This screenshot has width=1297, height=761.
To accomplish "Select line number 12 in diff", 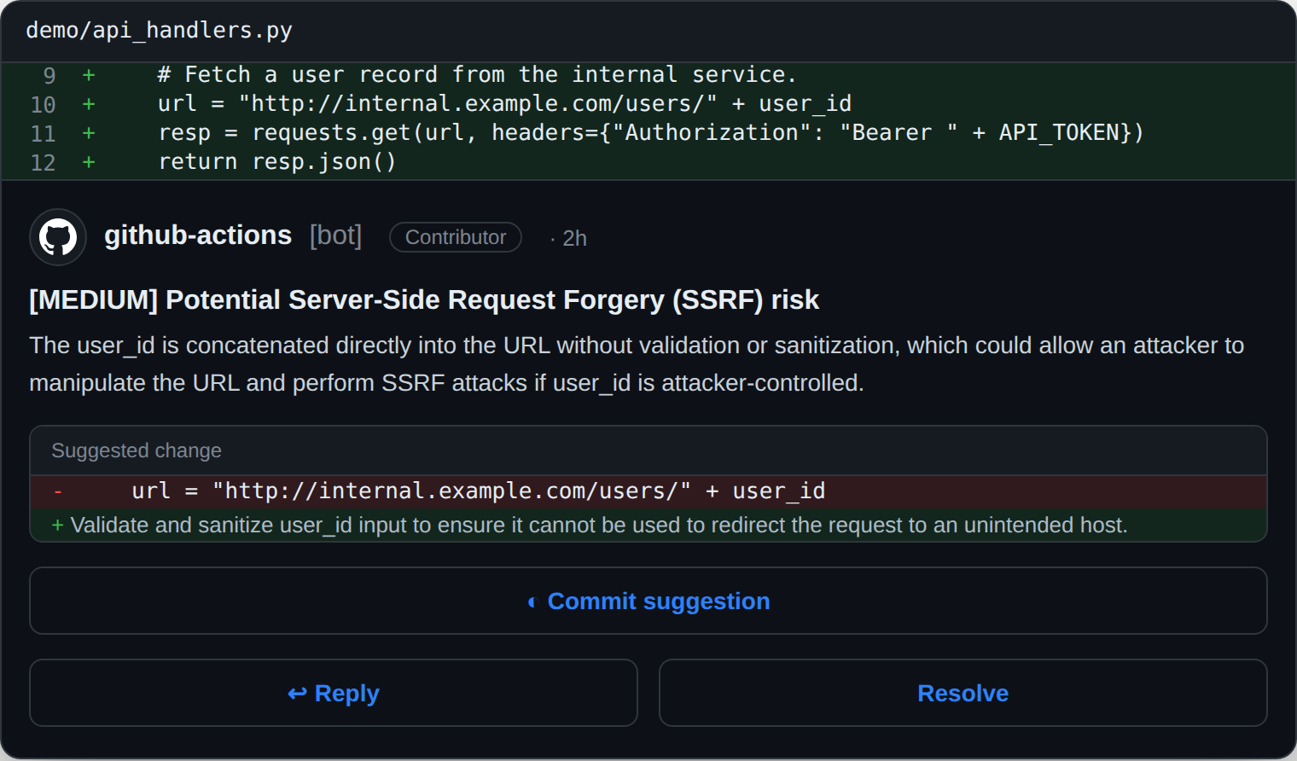I will click(44, 162).
